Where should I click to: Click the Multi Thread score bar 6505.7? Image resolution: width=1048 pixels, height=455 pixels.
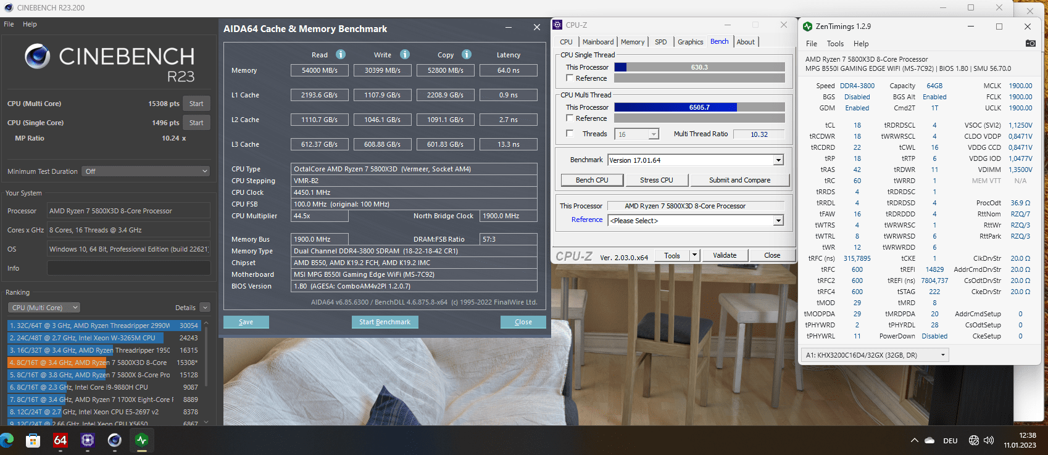pos(699,107)
